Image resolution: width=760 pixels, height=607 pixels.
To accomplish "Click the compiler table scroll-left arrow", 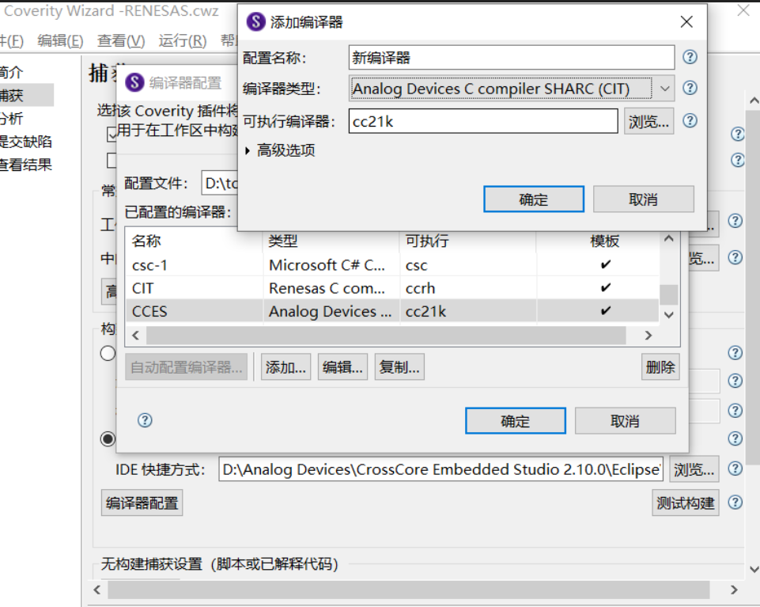I will point(136,336).
